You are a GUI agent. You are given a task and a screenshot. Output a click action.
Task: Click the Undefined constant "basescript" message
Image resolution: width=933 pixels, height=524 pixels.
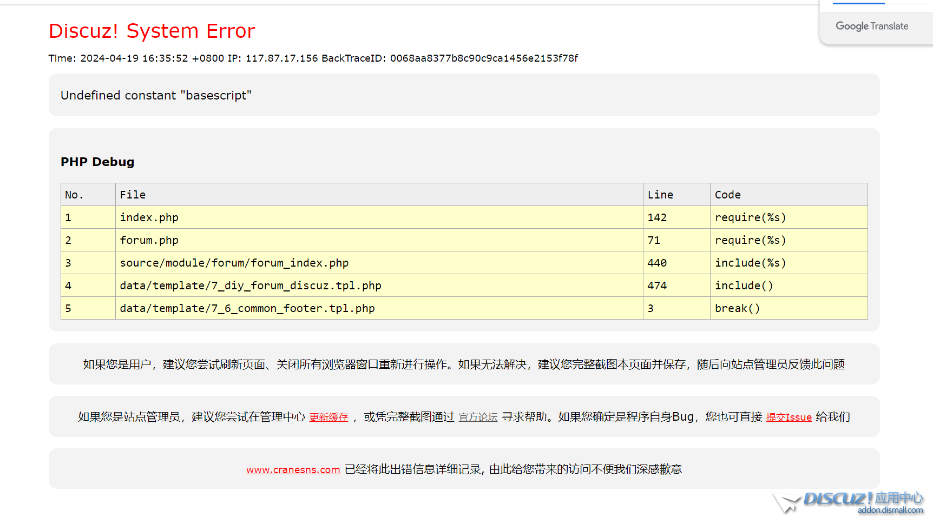[x=156, y=95]
